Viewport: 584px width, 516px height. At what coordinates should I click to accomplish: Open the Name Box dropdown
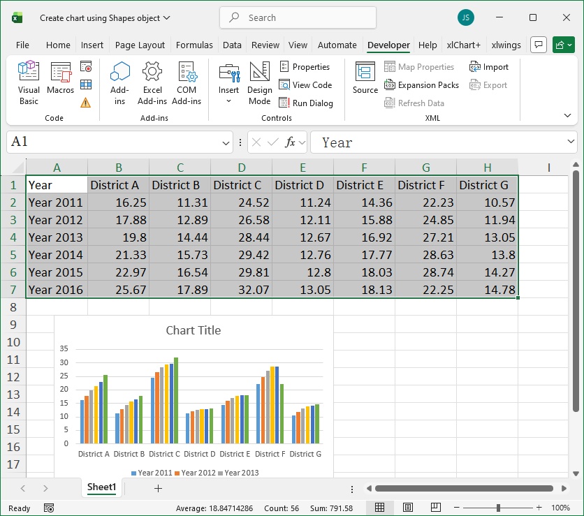(226, 143)
